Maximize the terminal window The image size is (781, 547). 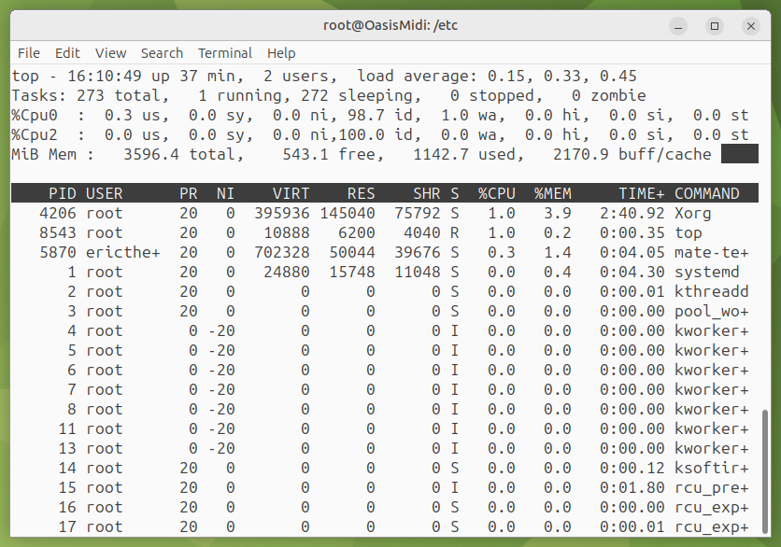(715, 25)
